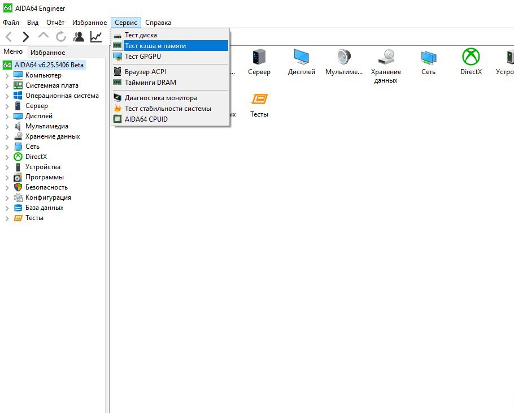
Task: Open Хранение данных icon in main pane
Action: [x=386, y=57]
